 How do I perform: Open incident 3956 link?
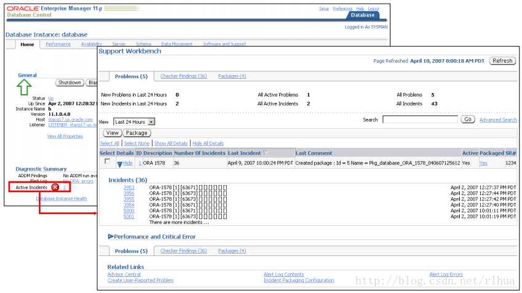point(129,193)
